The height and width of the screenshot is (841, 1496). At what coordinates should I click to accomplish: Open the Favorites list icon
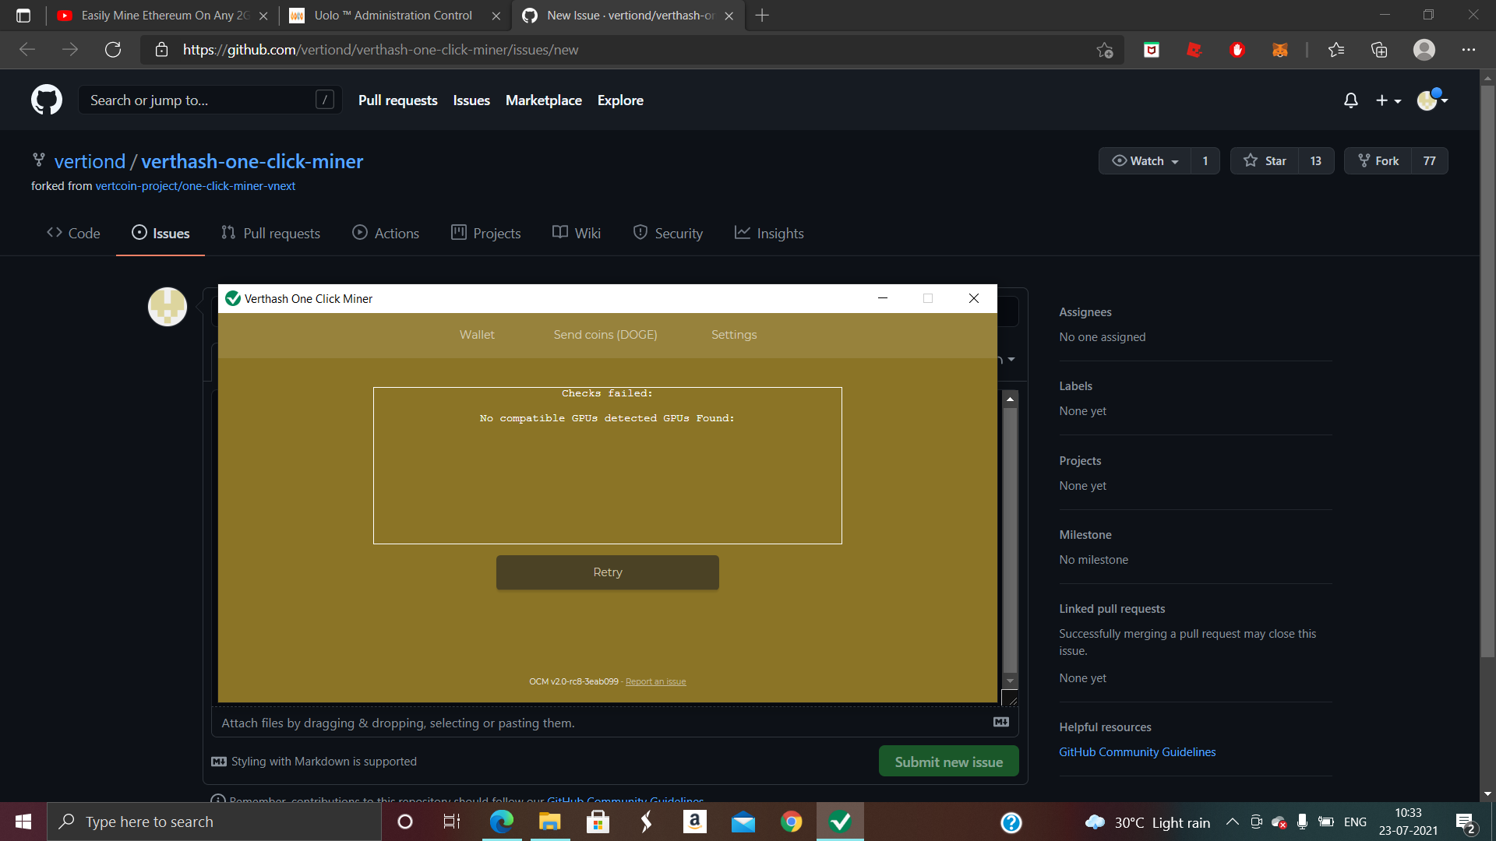pos(1336,50)
